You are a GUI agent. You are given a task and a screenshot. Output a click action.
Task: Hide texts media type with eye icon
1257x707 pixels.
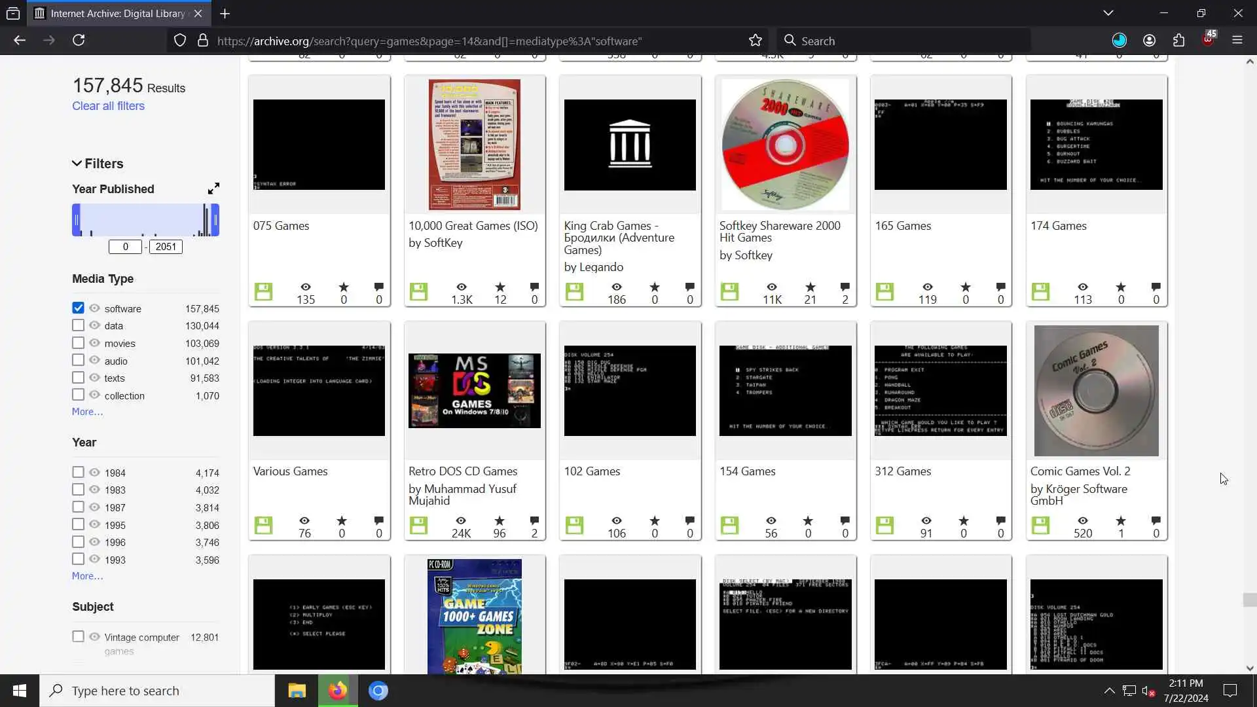click(95, 378)
